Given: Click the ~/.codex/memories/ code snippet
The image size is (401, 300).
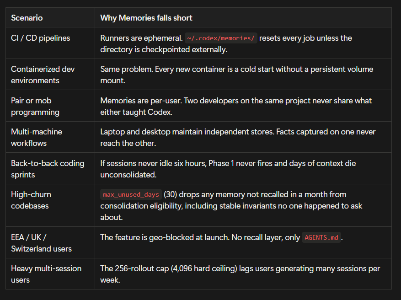Looking at the screenshot, I should click(x=221, y=38).
